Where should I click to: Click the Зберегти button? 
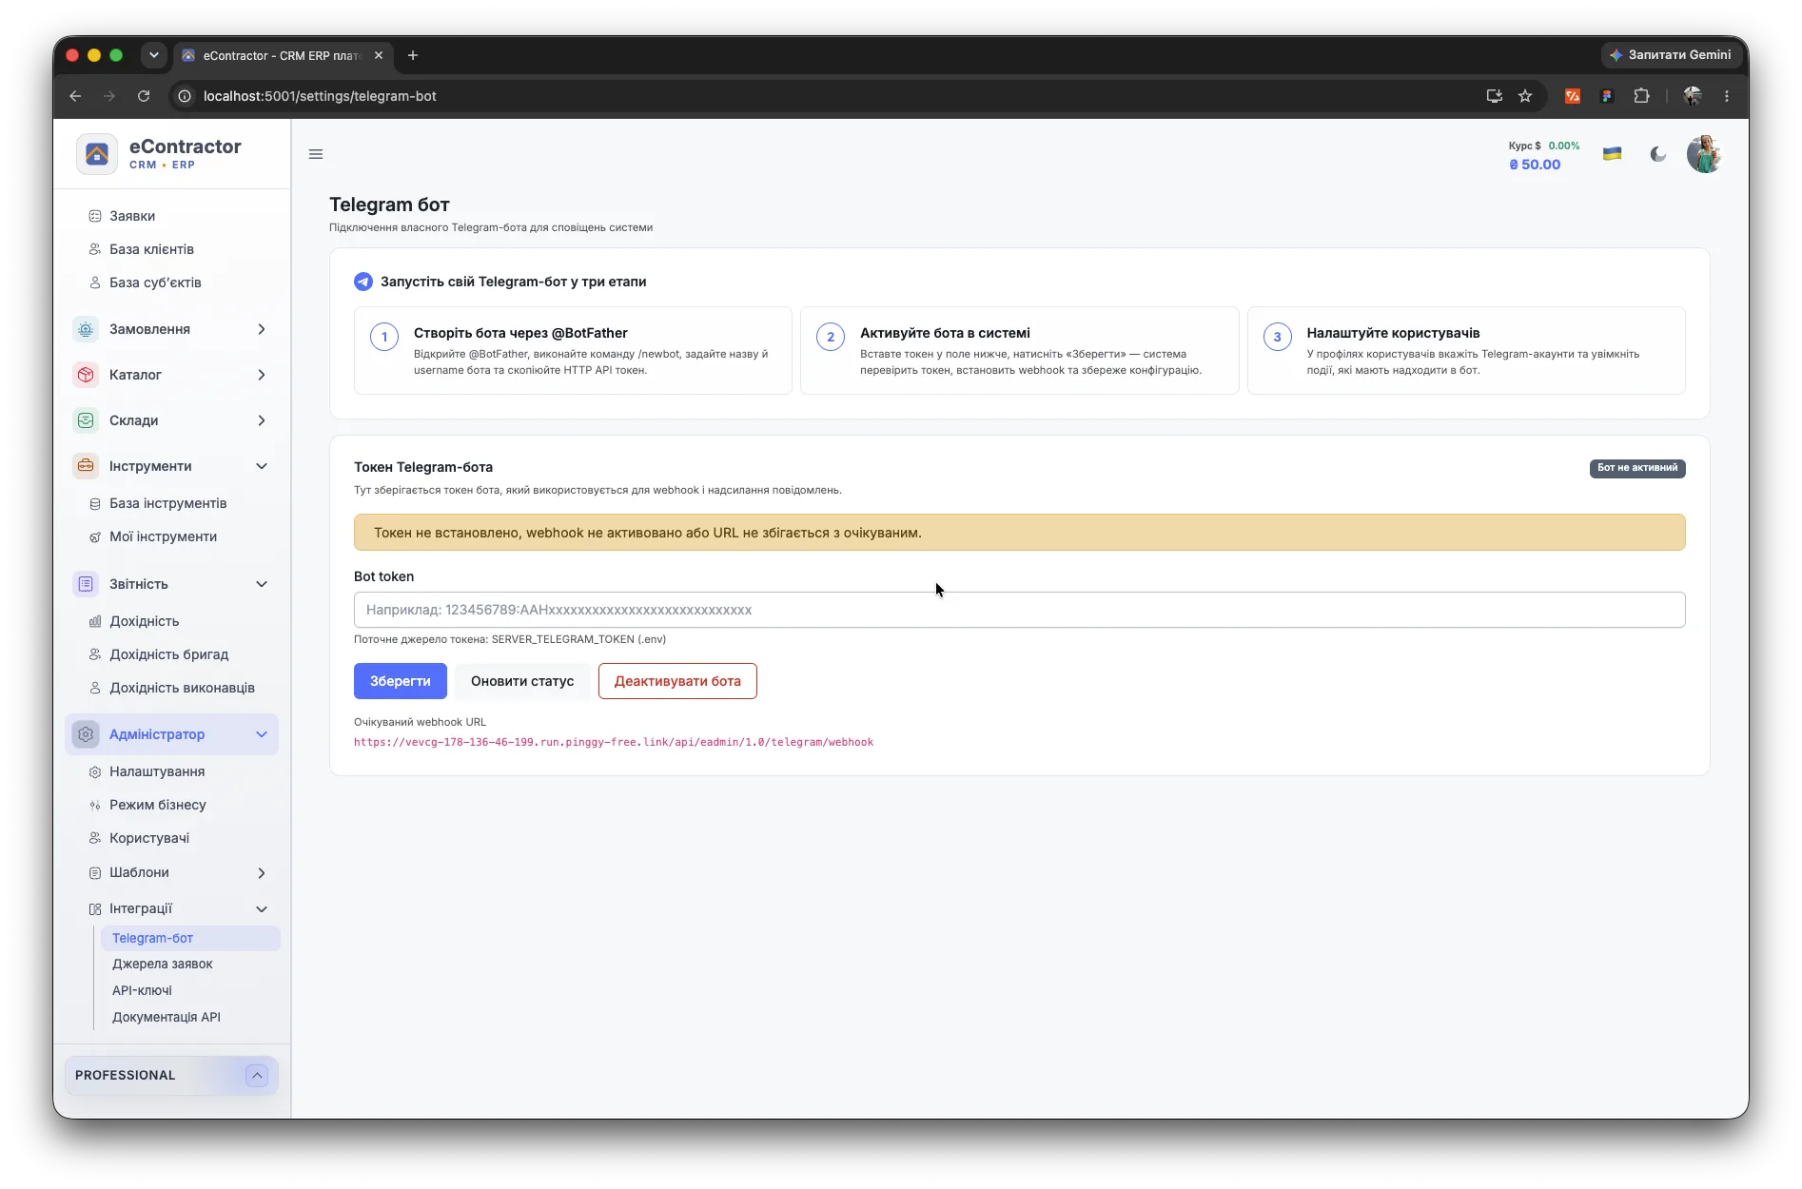tap(400, 681)
